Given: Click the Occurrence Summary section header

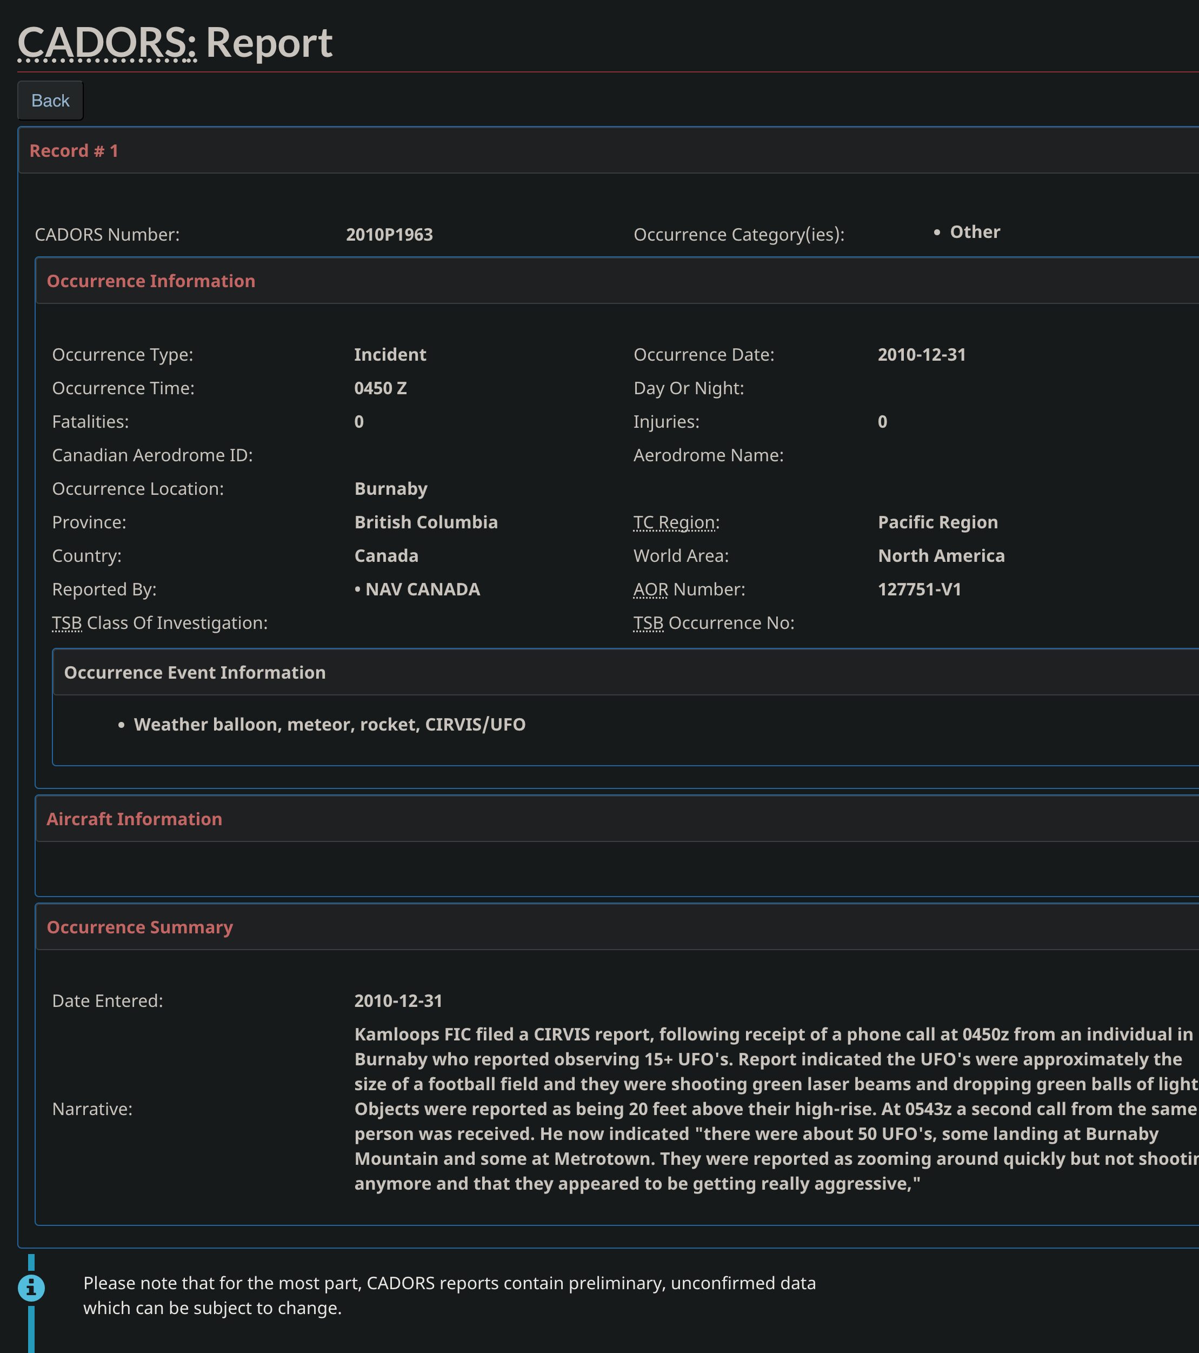Looking at the screenshot, I should click(x=139, y=927).
